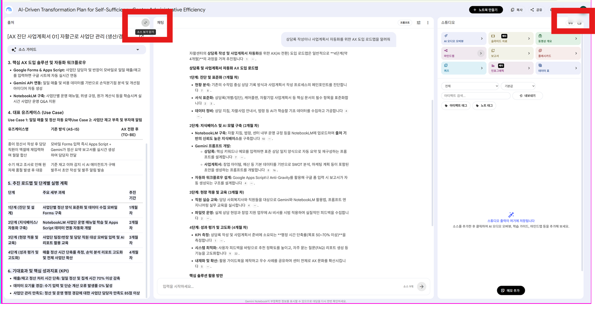
Task: Open the 퀴즈 chevron
Action: click(482, 68)
